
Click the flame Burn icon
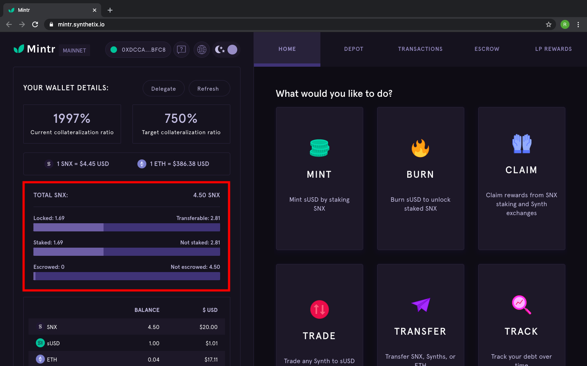point(420,148)
